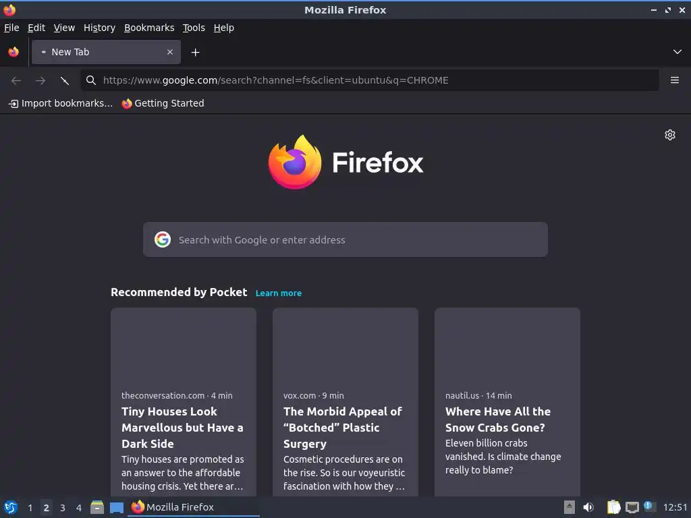Maximize the Mozilla Firefox window
The height and width of the screenshot is (518, 691).
[x=668, y=9]
